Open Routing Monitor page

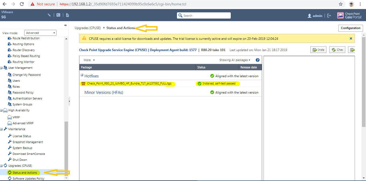tap(23, 62)
